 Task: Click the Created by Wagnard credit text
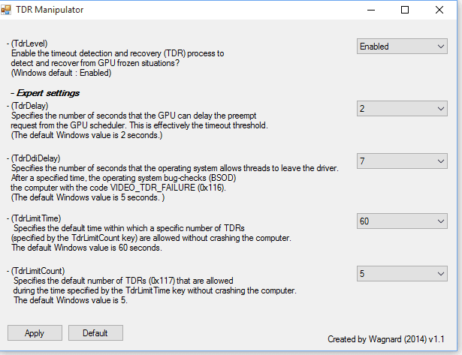tap(386, 339)
